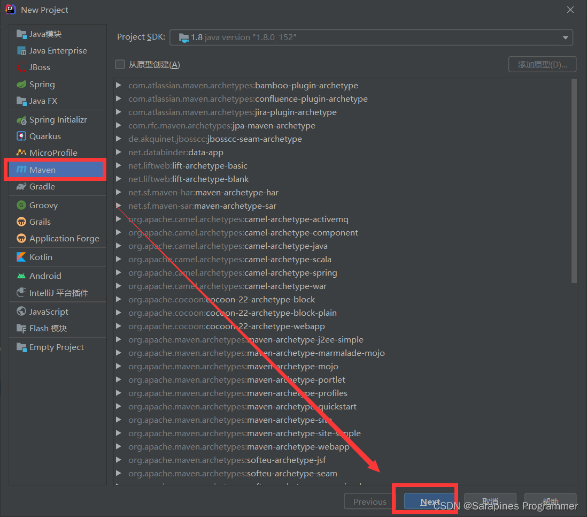Select maven-archetype-sar row

coord(343,206)
